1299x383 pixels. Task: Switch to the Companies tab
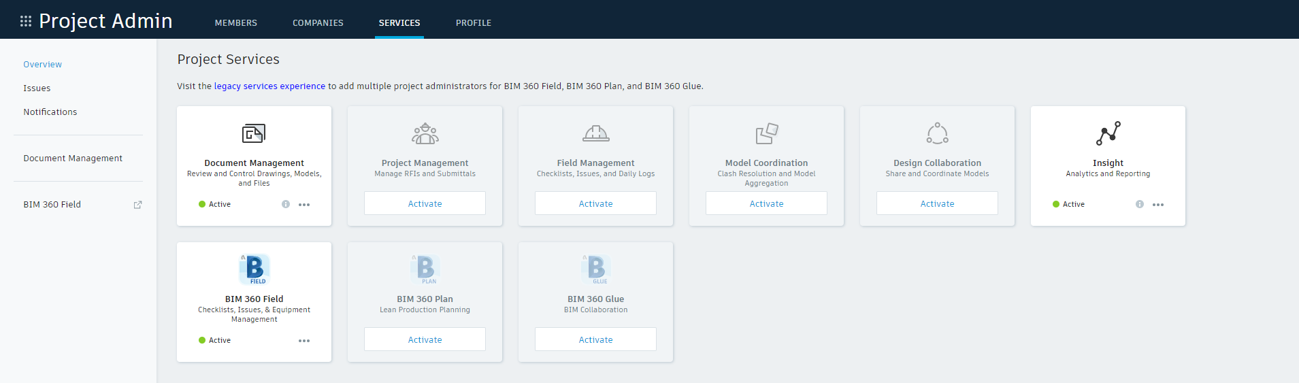pyautogui.click(x=318, y=23)
